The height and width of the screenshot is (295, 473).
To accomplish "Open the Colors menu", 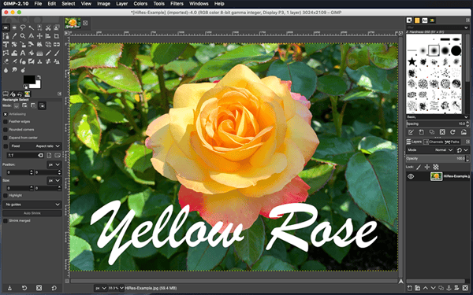I will click(x=140, y=4).
